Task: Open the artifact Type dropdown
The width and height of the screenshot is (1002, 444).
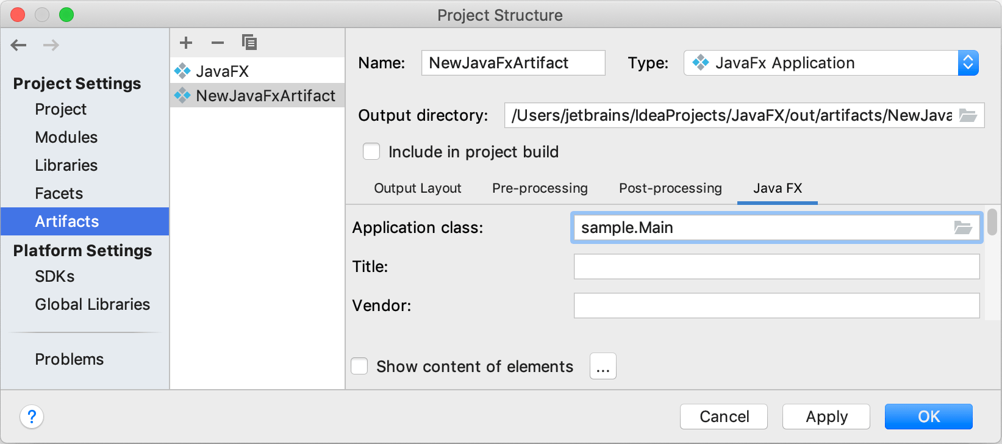Action: coord(968,63)
